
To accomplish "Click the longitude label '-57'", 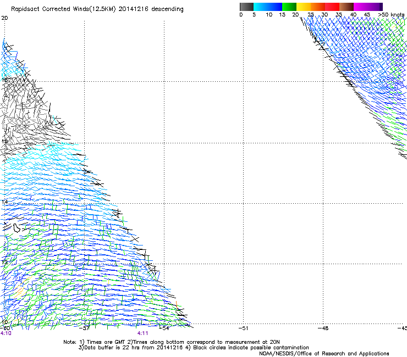I will tap(84, 328).
